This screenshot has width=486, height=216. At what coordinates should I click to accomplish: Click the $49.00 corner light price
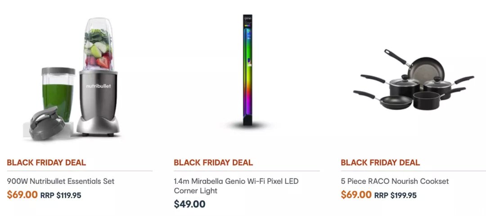point(189,204)
